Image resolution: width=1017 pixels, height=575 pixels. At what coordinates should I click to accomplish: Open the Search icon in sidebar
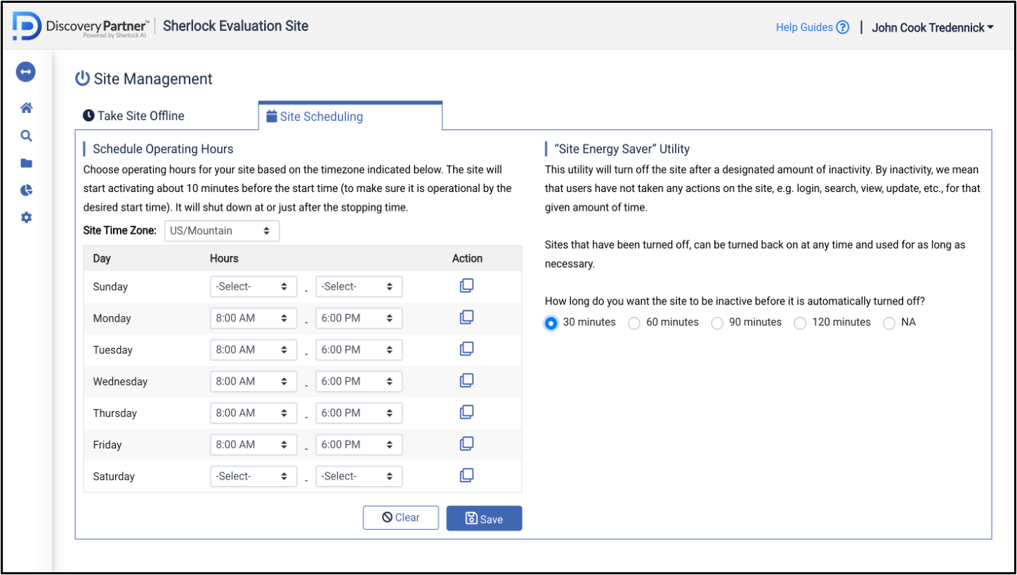[x=26, y=136]
